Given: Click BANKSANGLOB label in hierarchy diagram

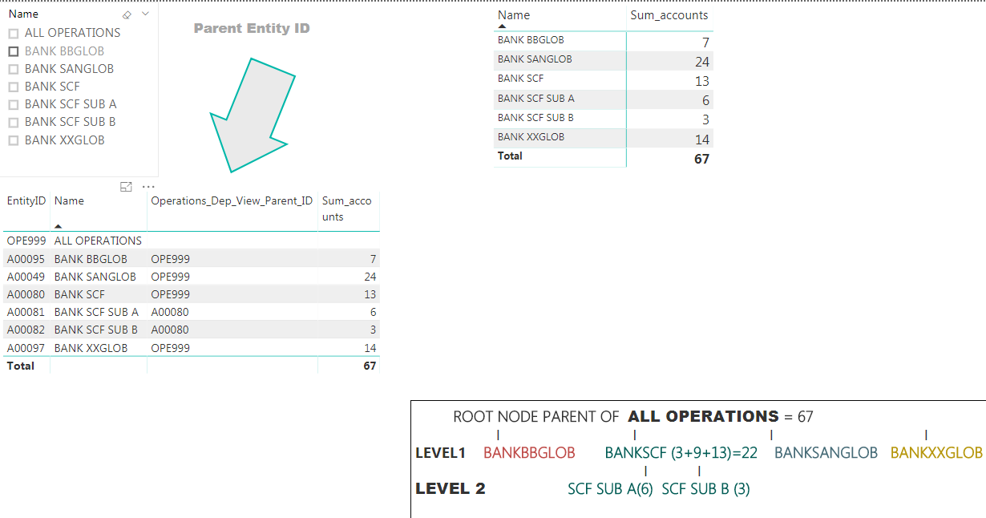Looking at the screenshot, I should pos(826,453).
